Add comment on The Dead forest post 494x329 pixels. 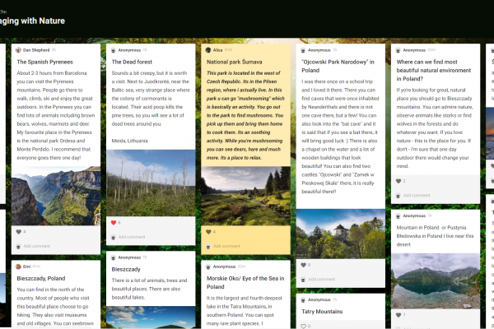click(x=132, y=237)
